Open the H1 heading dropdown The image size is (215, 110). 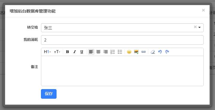[x=48, y=52]
